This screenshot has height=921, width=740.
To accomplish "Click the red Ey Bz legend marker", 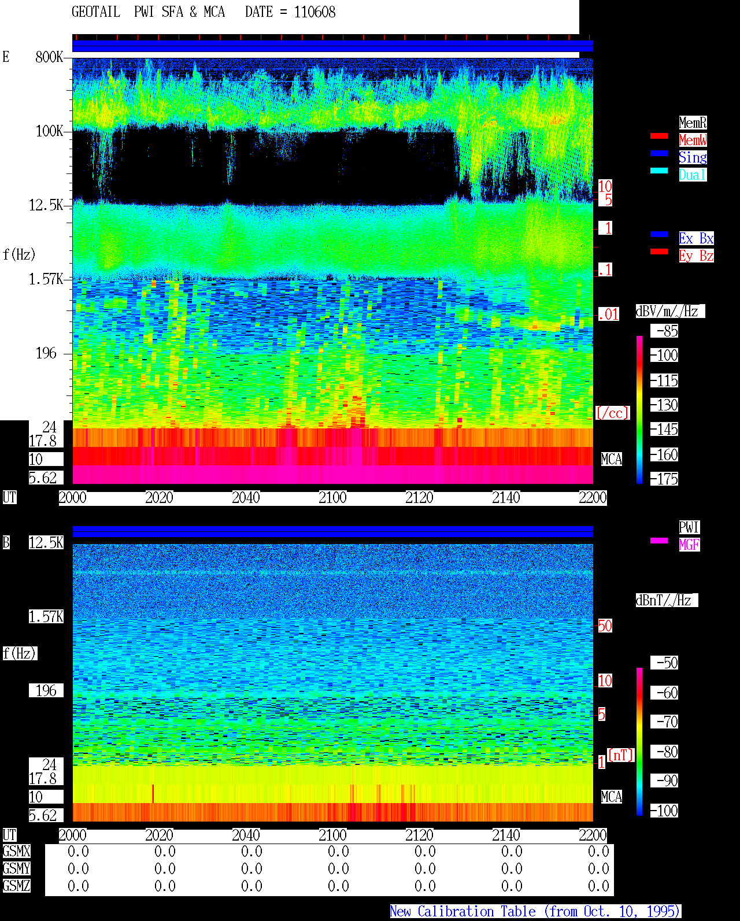I will (x=659, y=251).
